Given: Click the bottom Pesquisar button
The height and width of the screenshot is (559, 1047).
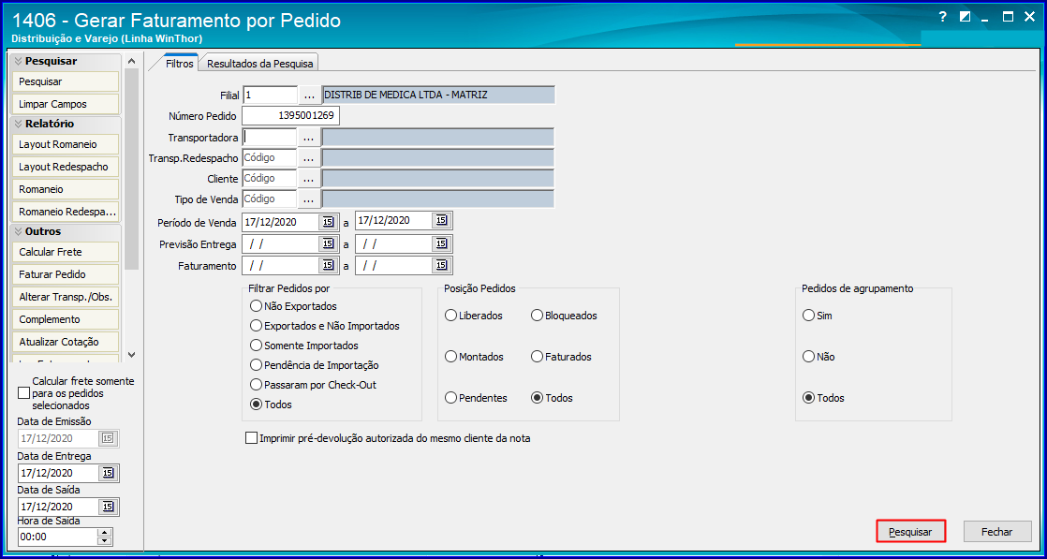Looking at the screenshot, I should (x=911, y=532).
